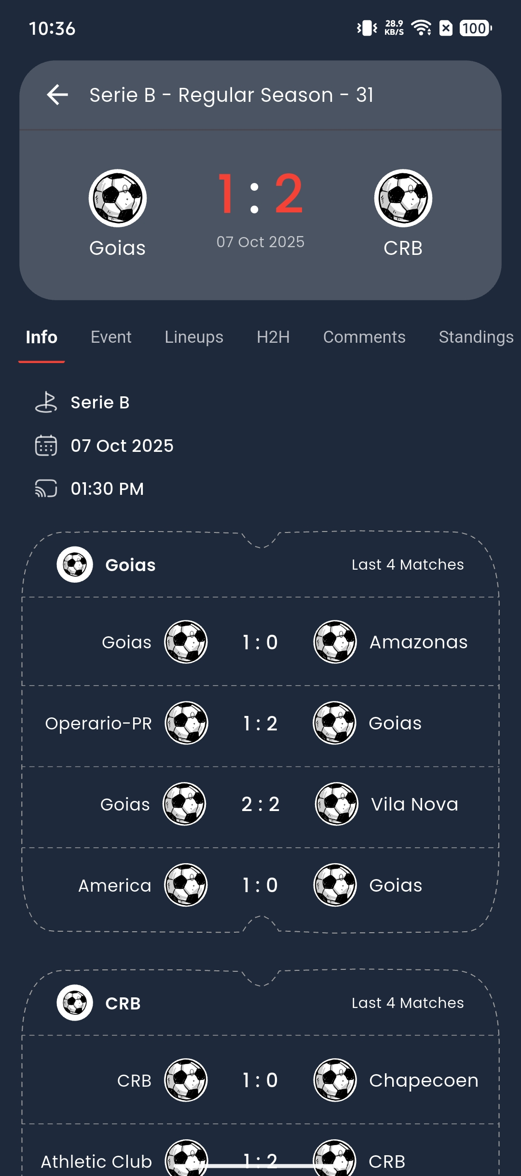Click the Goias badge in the Last 4 Matches header
521x1176 pixels.
point(74,564)
